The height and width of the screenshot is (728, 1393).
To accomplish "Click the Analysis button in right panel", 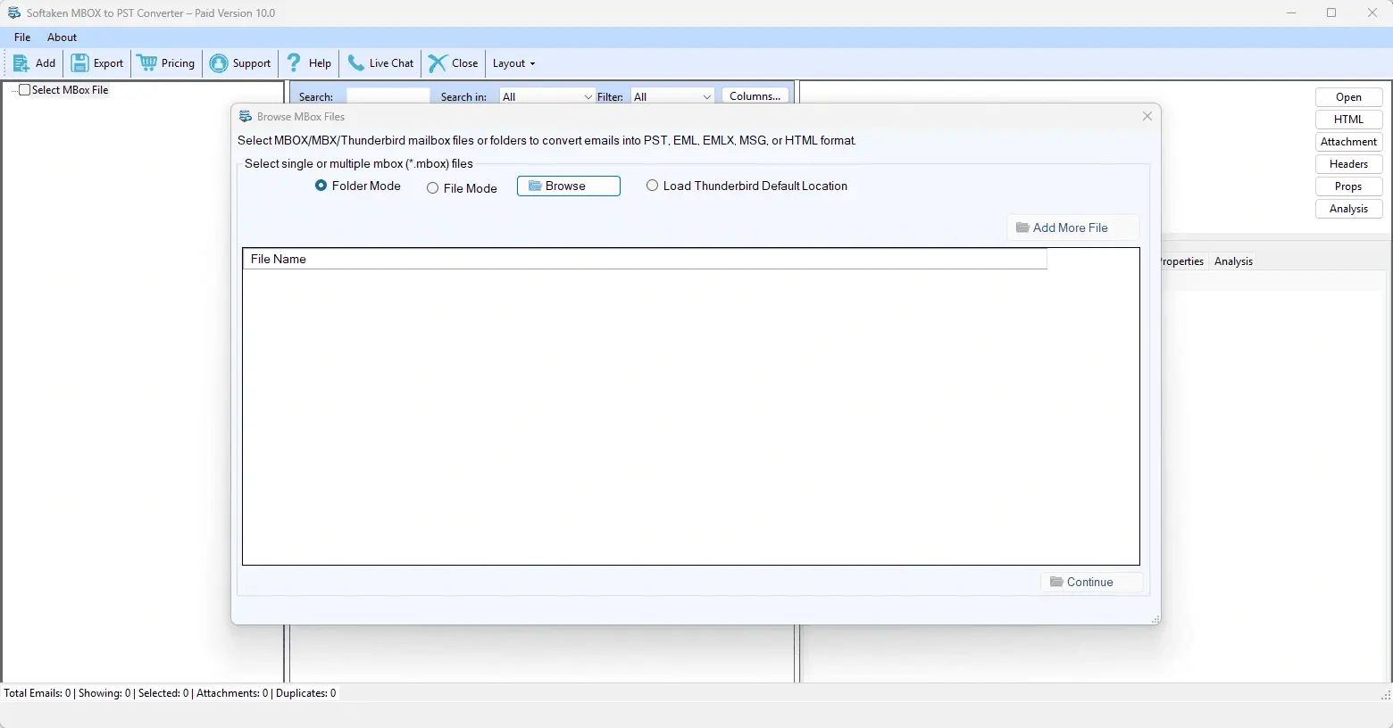I will point(1348,209).
